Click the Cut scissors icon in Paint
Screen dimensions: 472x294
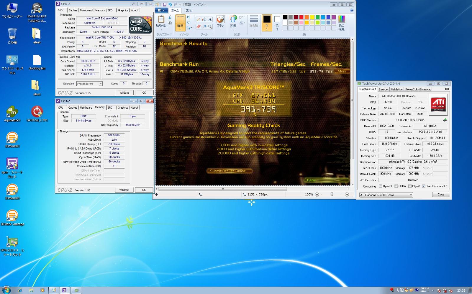pyautogui.click(x=170, y=17)
